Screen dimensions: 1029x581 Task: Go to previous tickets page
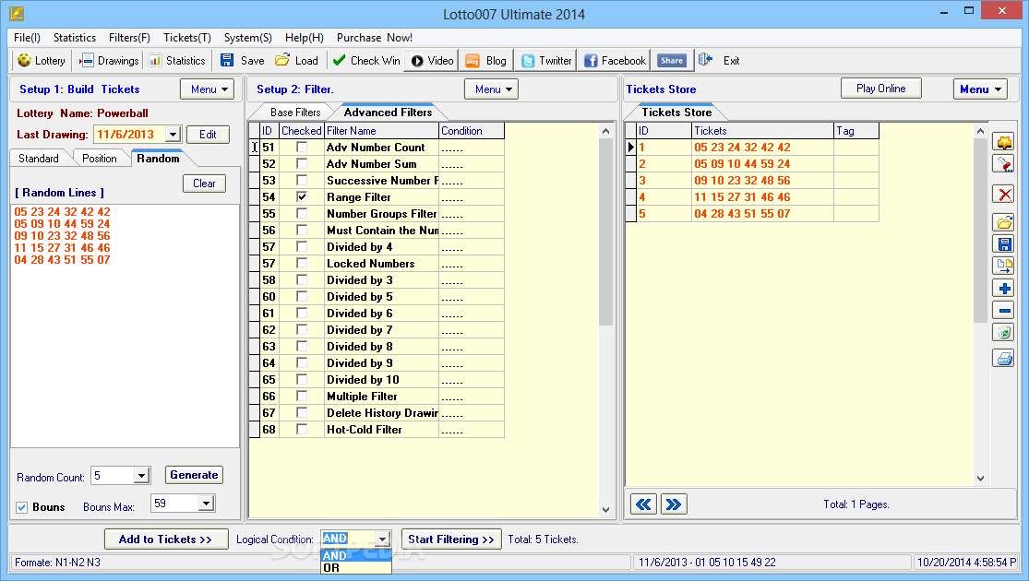coord(643,504)
